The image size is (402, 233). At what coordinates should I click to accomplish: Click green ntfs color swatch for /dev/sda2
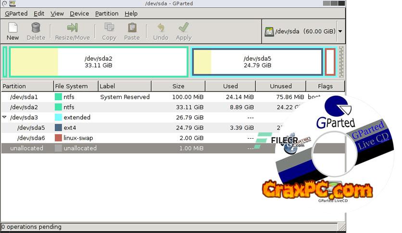[x=58, y=107]
